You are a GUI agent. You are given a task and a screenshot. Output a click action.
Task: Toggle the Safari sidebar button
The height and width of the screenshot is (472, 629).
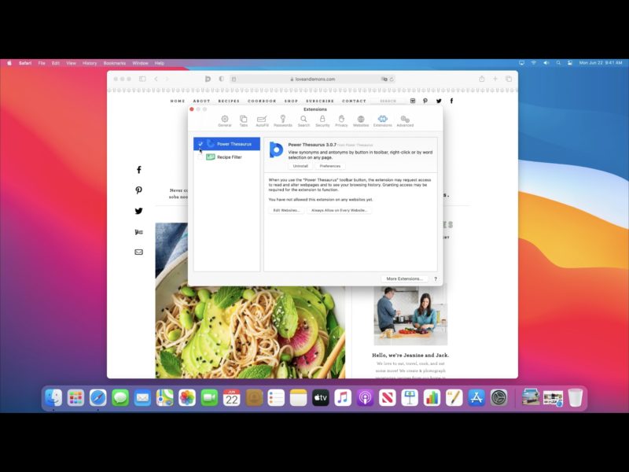pos(142,79)
